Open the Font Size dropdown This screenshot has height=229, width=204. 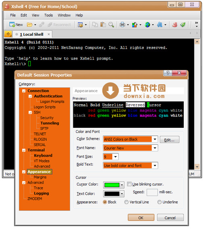(115, 157)
